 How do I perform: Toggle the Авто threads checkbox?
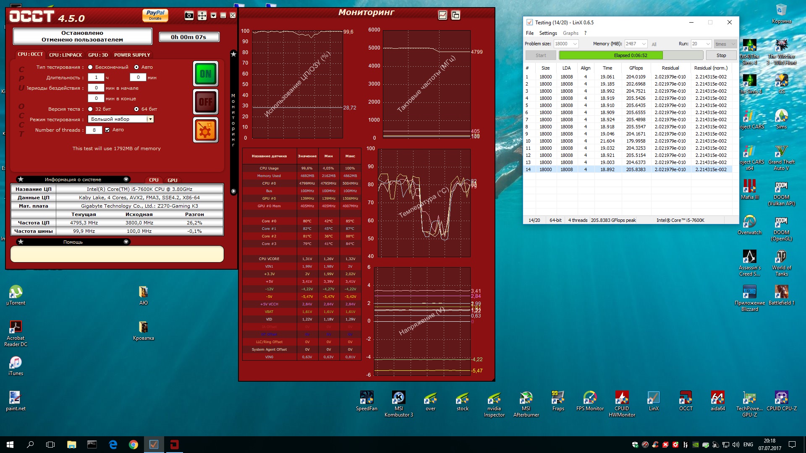coord(107,130)
